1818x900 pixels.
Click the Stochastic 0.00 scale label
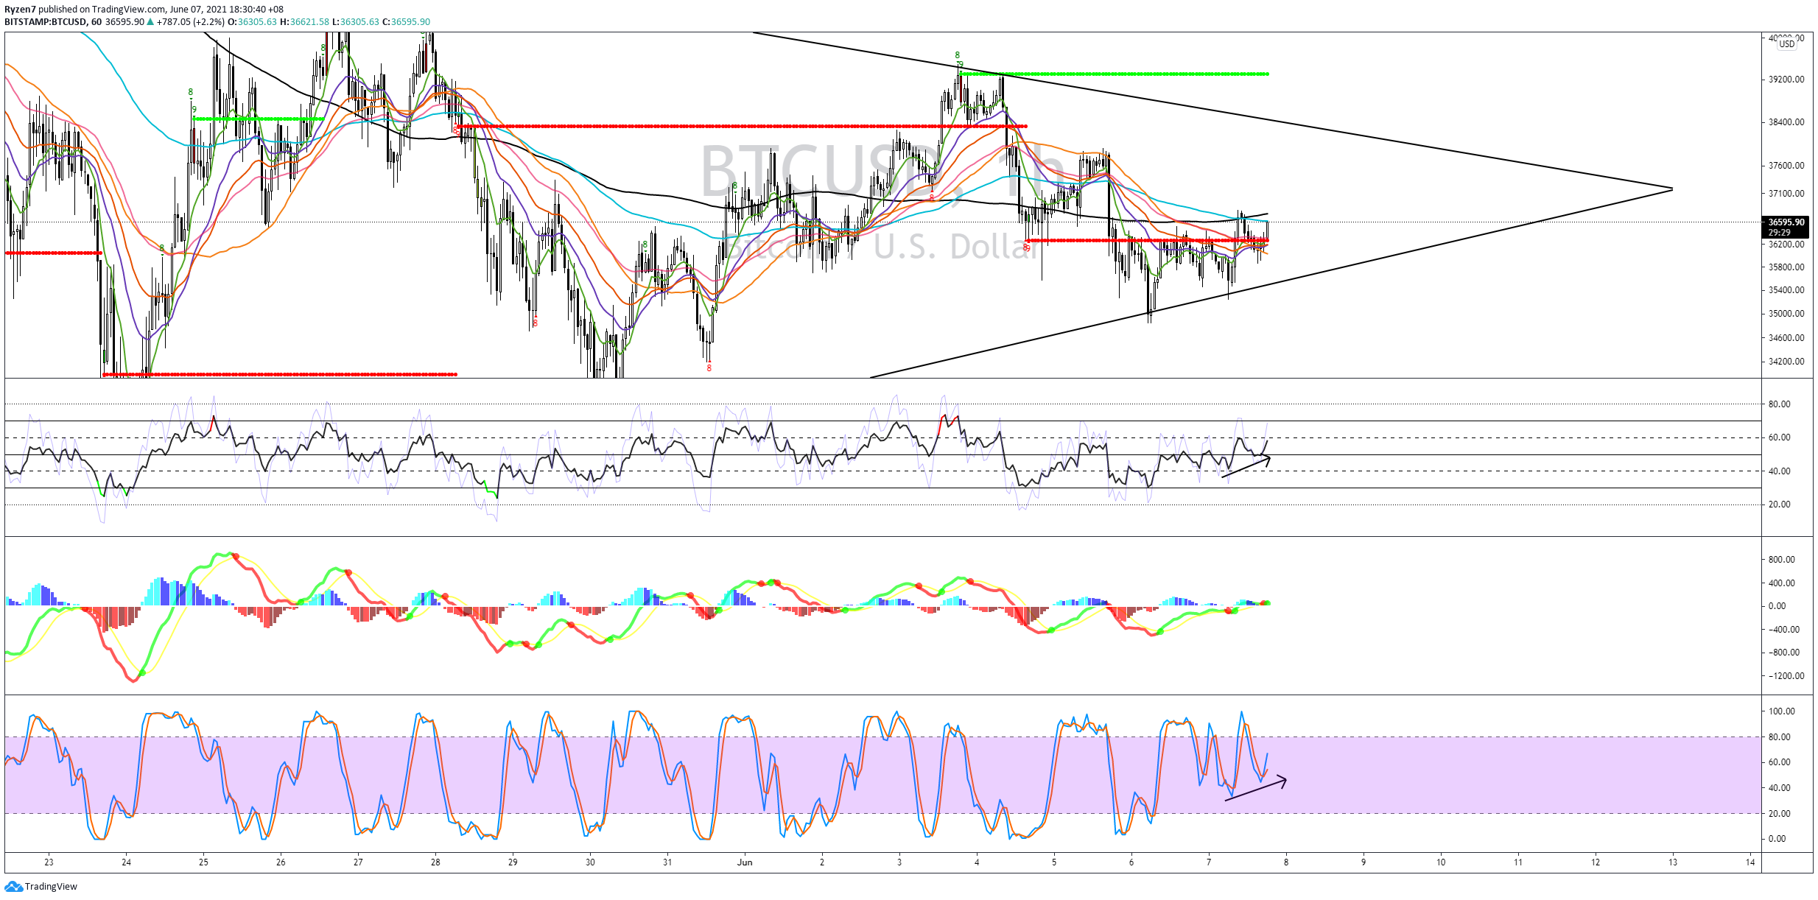click(1777, 839)
